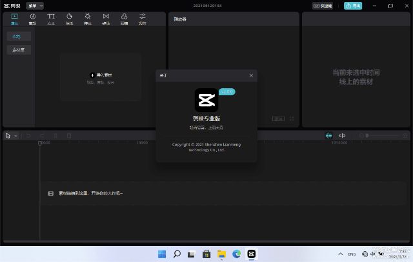
Task: Open the Transitions tab with bowtie icon
Action: (106, 19)
